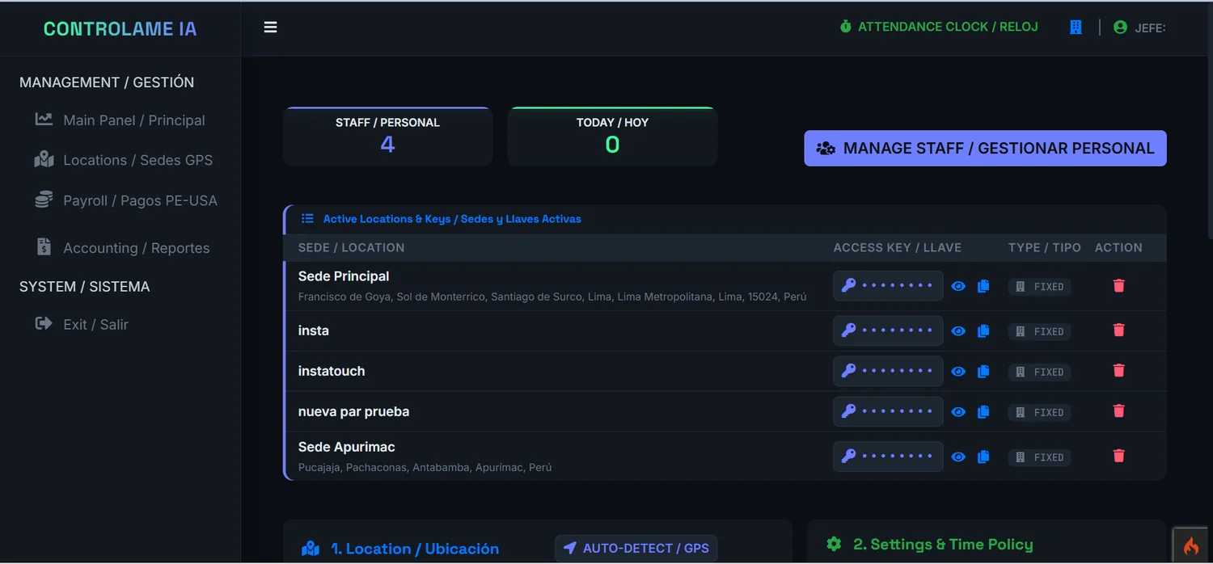Click the MANAGEMENT / GESTIÓN section label
The height and width of the screenshot is (564, 1213).
[x=107, y=82]
